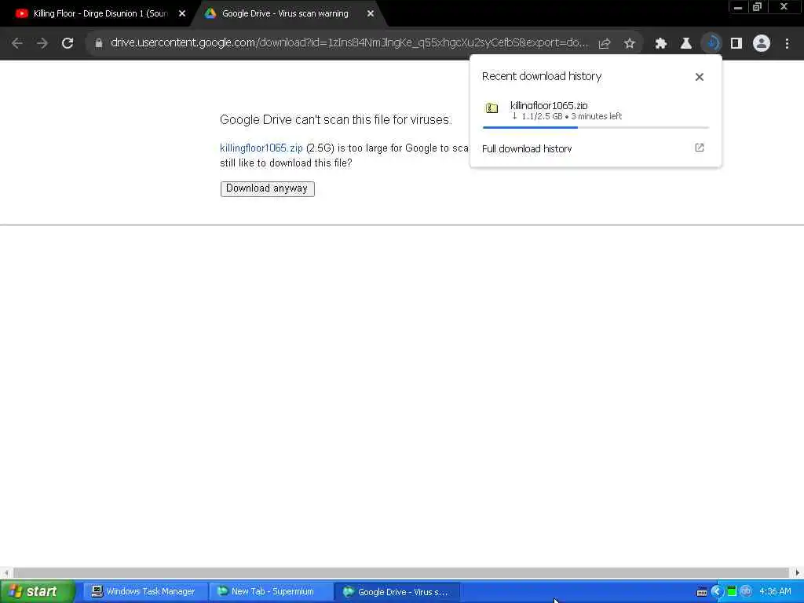Go back to previous page

point(17,43)
